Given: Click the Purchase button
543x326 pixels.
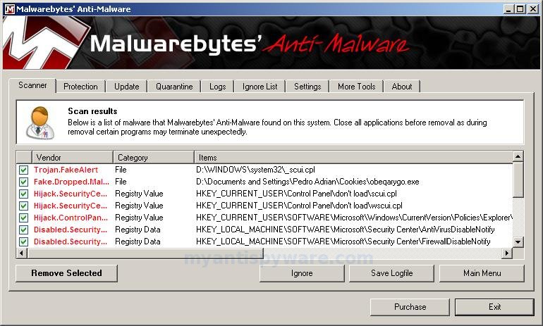Looking at the screenshot, I should tap(410, 307).
